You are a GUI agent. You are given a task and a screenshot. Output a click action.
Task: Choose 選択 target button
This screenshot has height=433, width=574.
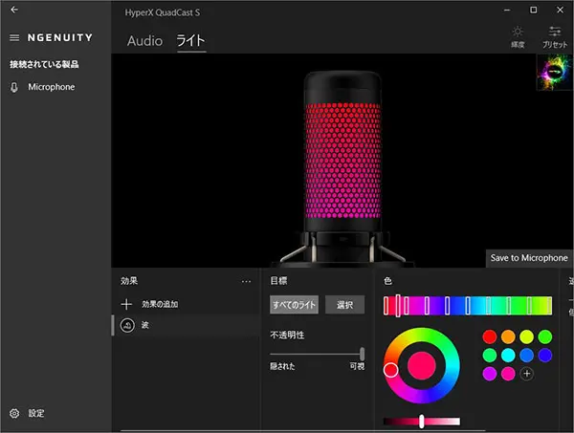(x=344, y=305)
